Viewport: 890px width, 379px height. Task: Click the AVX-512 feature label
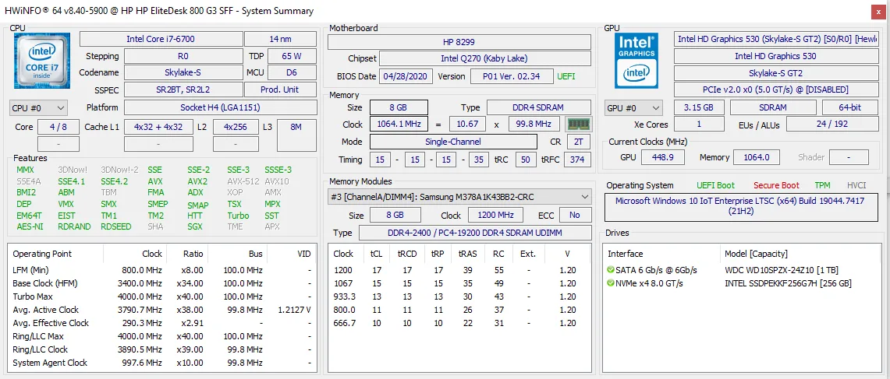point(243,182)
